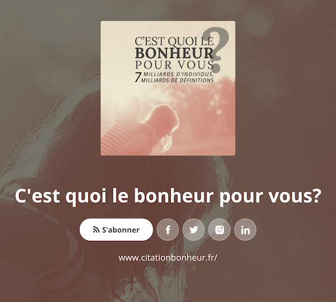336x302 pixels.
Task: Visit www.citationbonheur.fr link
Action: click(168, 257)
